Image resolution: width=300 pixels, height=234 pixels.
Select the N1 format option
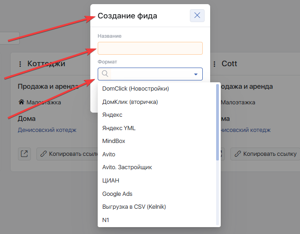pyautogui.click(x=106, y=220)
